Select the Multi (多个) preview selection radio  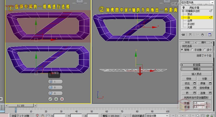point(205,50)
